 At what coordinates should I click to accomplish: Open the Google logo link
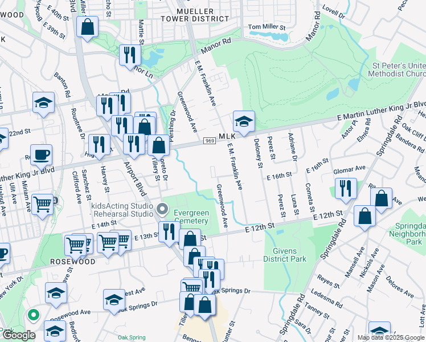pyautogui.click(x=18, y=335)
